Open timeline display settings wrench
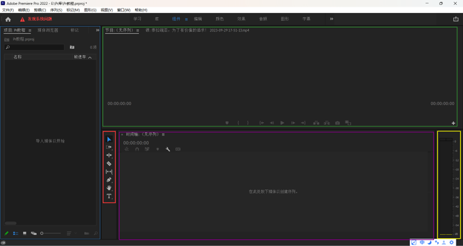The height and width of the screenshot is (246, 463). click(168, 149)
